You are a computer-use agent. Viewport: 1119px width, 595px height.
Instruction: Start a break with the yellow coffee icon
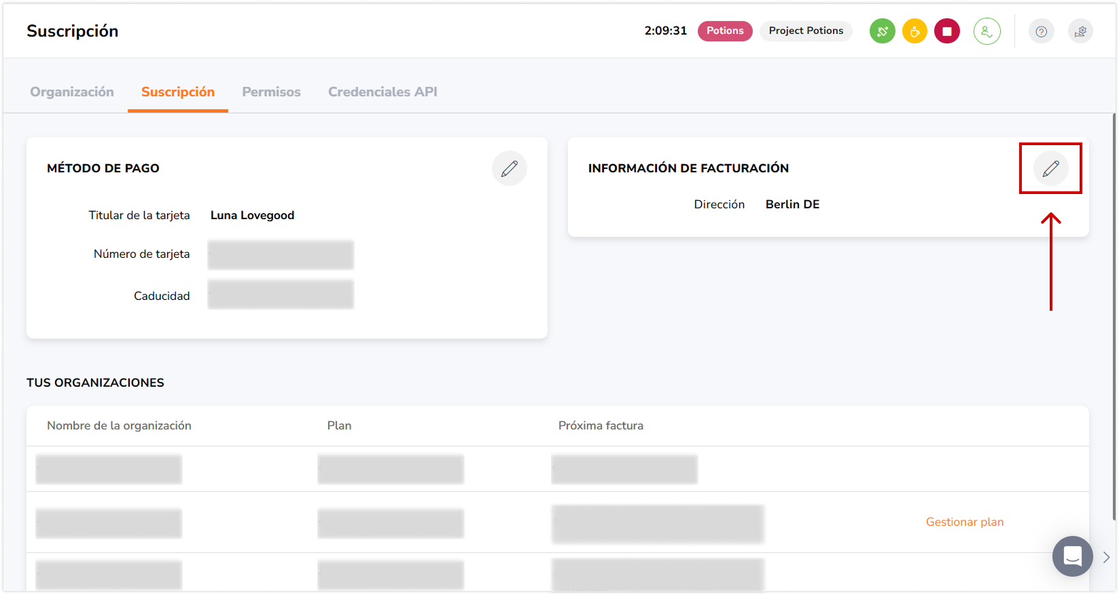914,31
